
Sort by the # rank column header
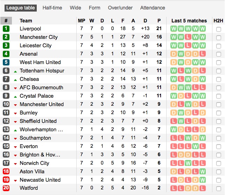click(x=6, y=21)
